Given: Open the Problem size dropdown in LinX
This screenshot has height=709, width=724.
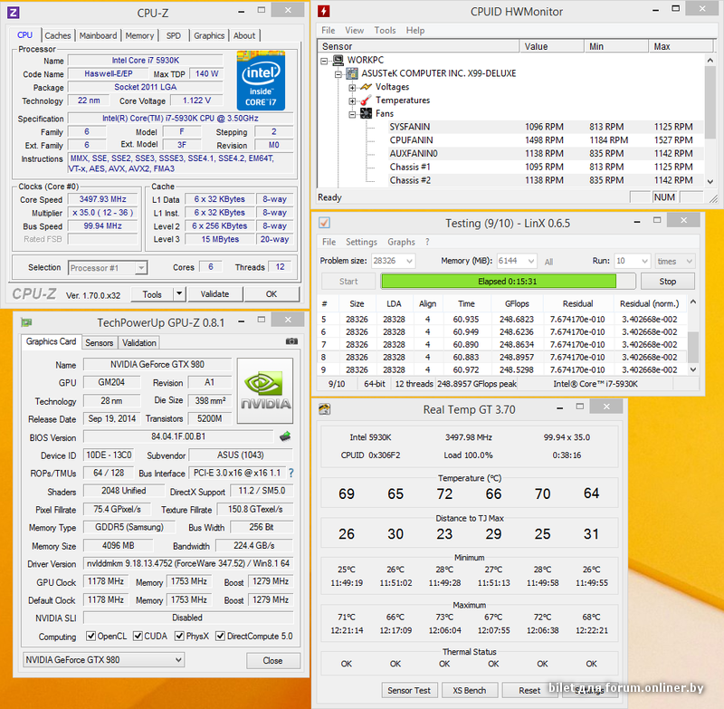Looking at the screenshot, I should (409, 261).
